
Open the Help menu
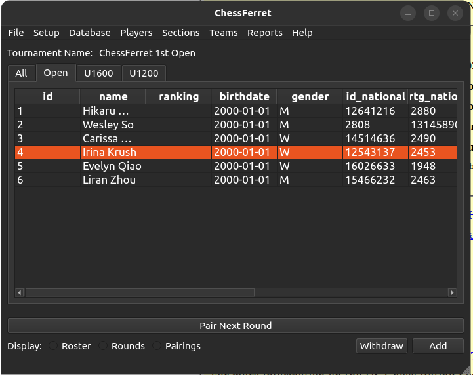coord(302,33)
